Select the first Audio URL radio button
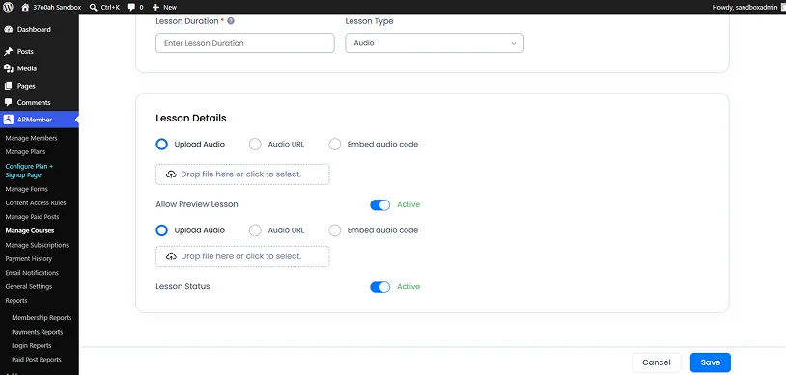Viewport: 786px width, 375px height. 255,145
